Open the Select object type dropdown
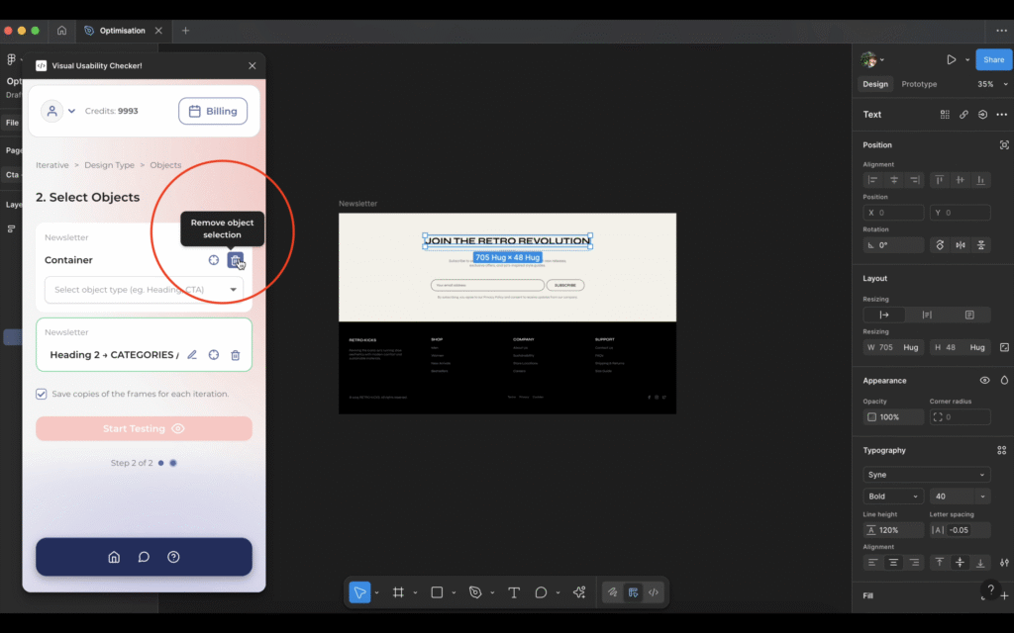1014x633 pixels. point(144,290)
